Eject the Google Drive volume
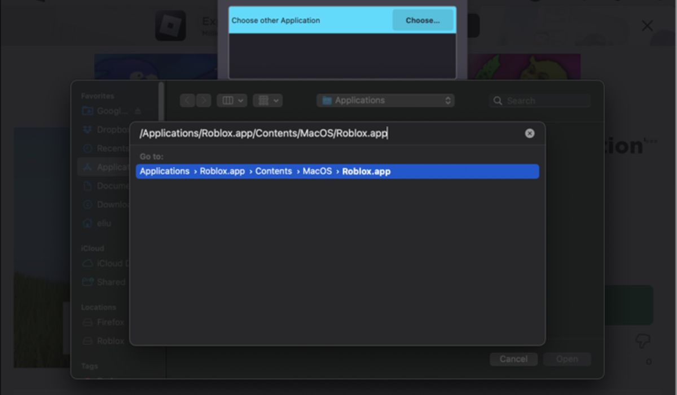Screen dimensions: 677x395 [138, 111]
